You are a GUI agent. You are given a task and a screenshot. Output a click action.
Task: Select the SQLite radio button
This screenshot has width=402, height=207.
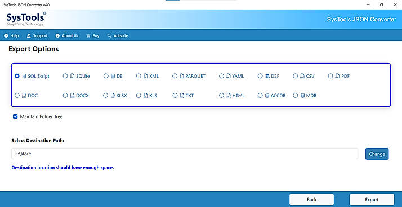(x=65, y=76)
